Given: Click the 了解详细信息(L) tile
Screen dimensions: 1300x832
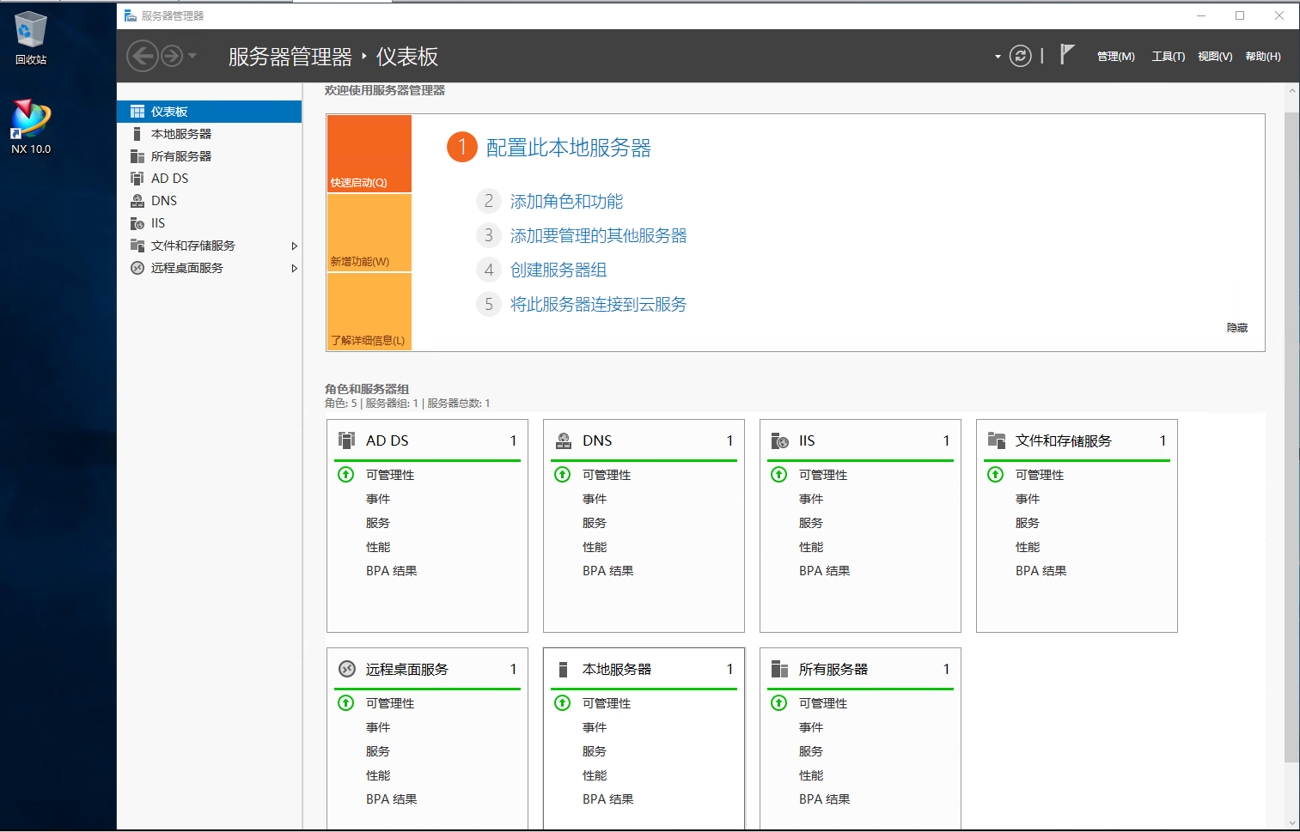Looking at the screenshot, I should click(x=369, y=312).
